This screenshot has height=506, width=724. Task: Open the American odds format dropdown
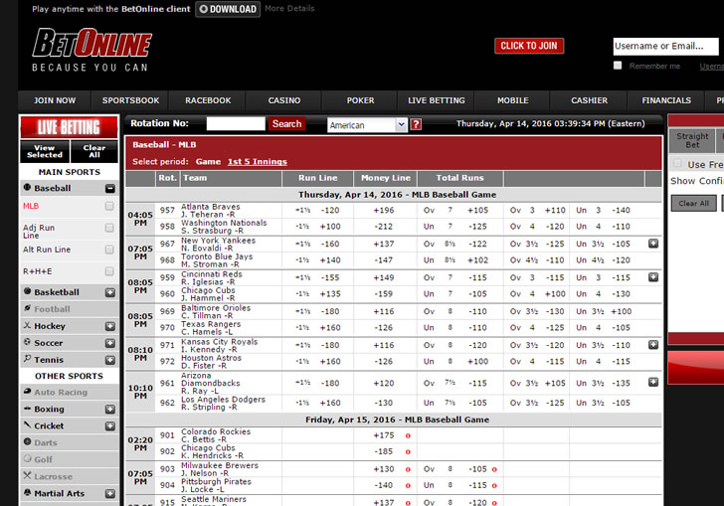[367, 124]
